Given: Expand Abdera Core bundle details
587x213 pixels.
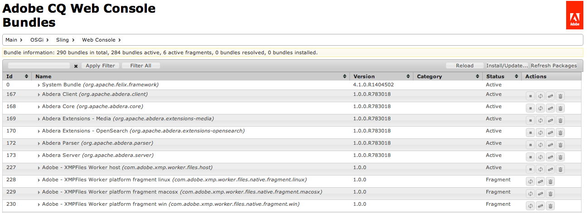Looking at the screenshot, I should (x=39, y=107).
